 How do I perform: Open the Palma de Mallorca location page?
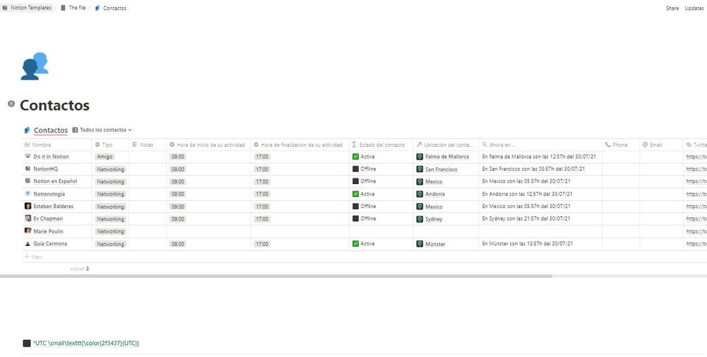pyautogui.click(x=447, y=157)
